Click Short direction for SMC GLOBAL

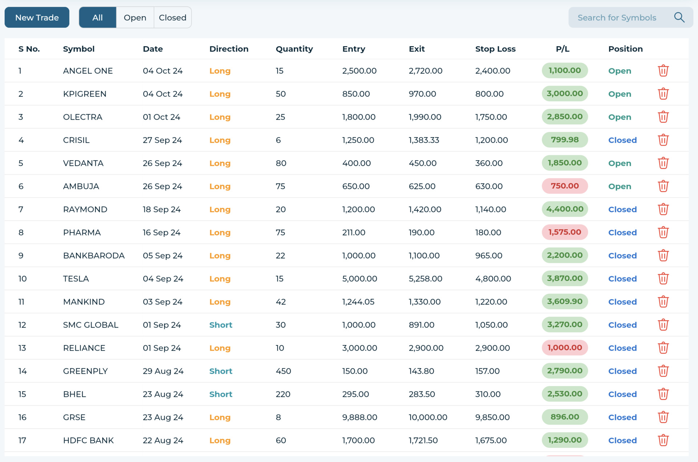coord(221,325)
